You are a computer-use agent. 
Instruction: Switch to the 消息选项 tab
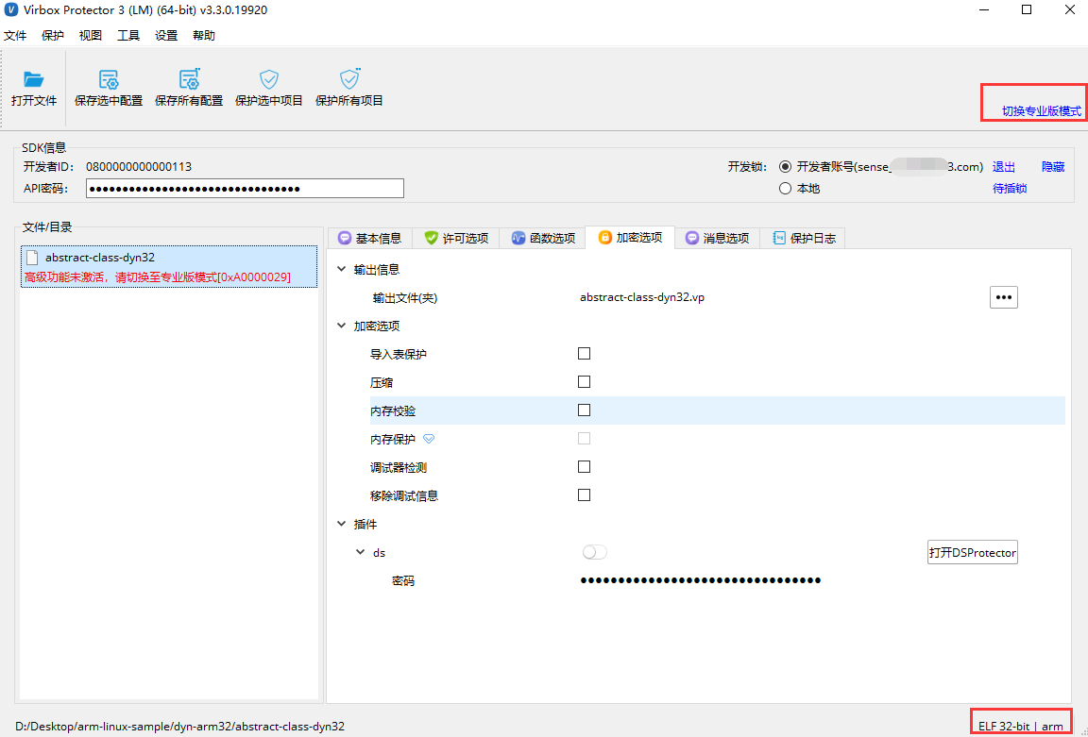click(x=717, y=238)
